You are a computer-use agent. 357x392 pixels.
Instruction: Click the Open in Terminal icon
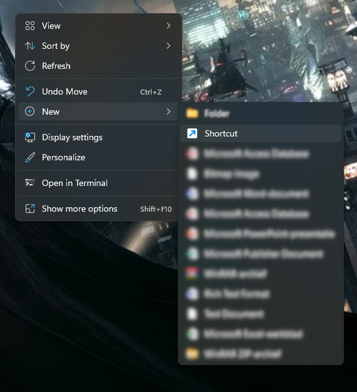(x=30, y=183)
